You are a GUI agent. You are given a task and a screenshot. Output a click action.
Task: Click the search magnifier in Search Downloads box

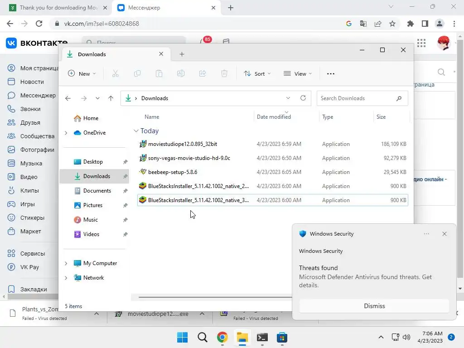399,98
